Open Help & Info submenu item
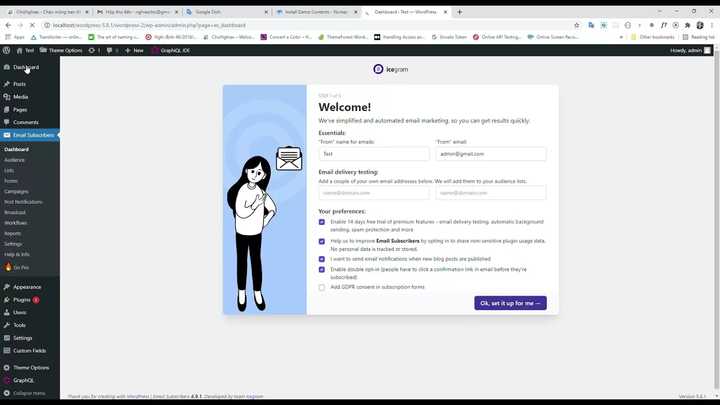Screen dimensions: 720x405 17,254
